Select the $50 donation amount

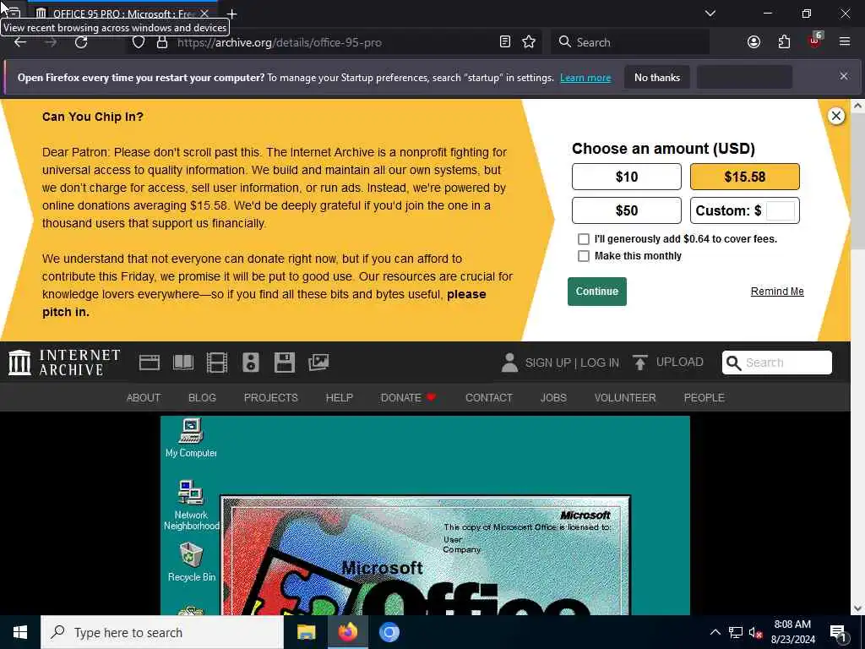point(627,210)
